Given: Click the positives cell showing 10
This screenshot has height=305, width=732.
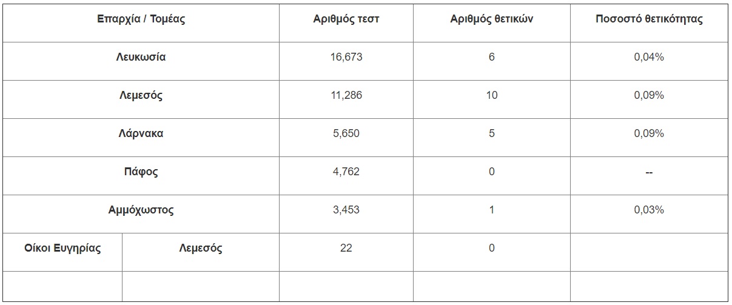Looking at the screenshot, I should pos(491,96).
